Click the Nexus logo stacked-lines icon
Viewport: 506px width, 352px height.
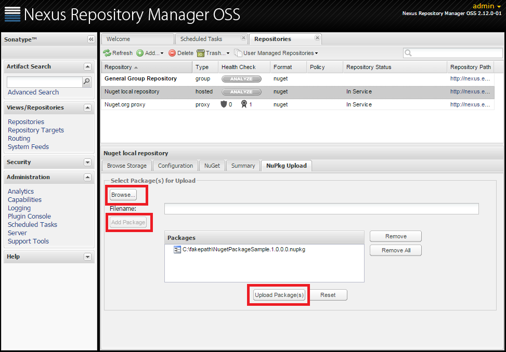pos(12,14)
